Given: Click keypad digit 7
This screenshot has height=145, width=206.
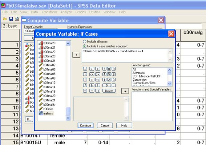Looking at the screenshot, I should (x=104, y=69).
